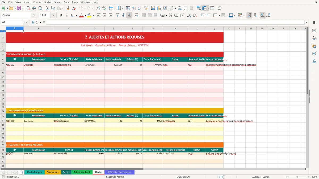This screenshot has height=179, width=319.
Task: Toggle AutoFilter funnel icon
Action: click(x=146, y=8)
